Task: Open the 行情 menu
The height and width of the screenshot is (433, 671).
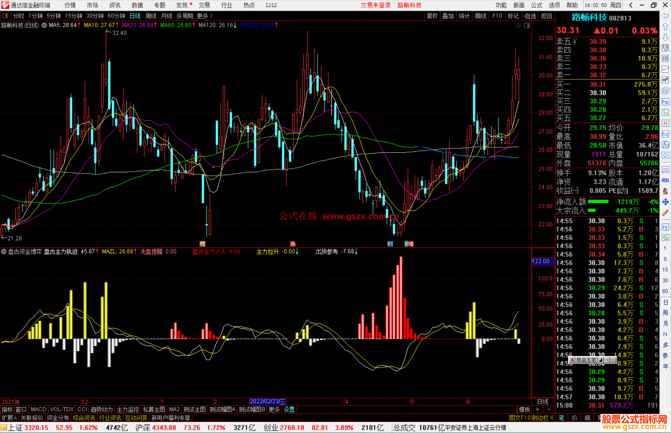Action: click(x=70, y=5)
